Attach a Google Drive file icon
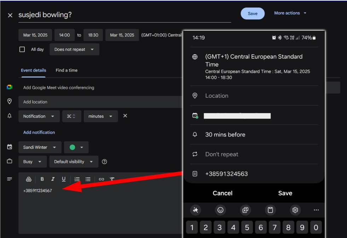Image resolution: width=347 pixels, height=238 pixels. pyautogui.click(x=29, y=179)
